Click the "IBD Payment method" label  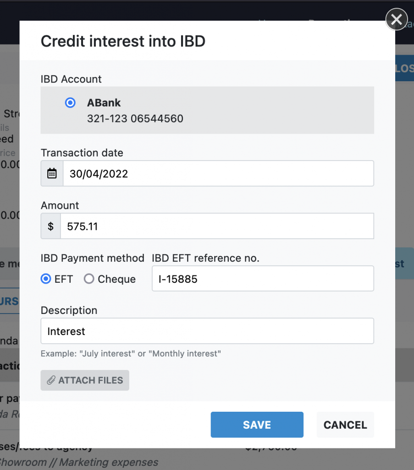(93, 258)
